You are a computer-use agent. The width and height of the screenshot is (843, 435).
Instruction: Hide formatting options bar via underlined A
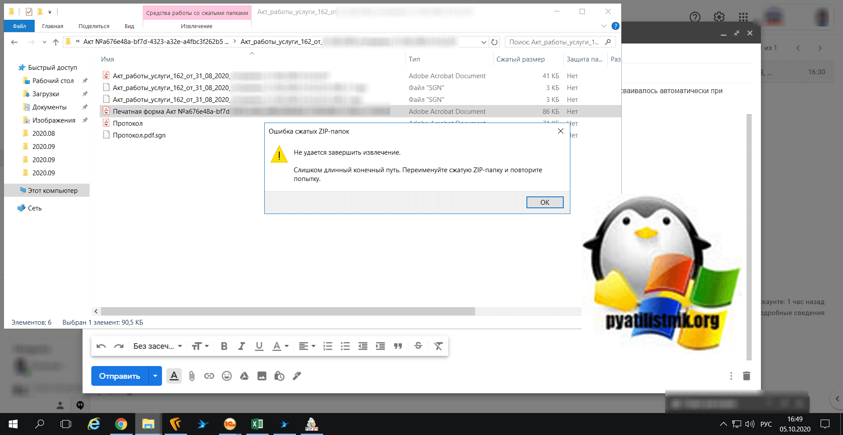point(174,376)
